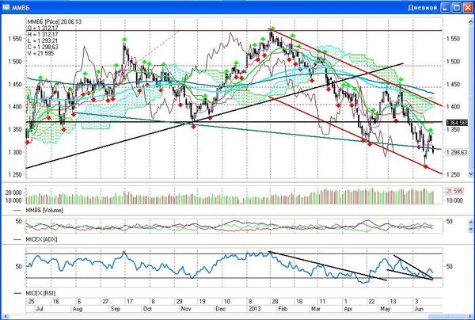Viewport: 475px width, 320px height.
Task: Select the MICEX [ADX] legend entry
Action: [x=36, y=239]
